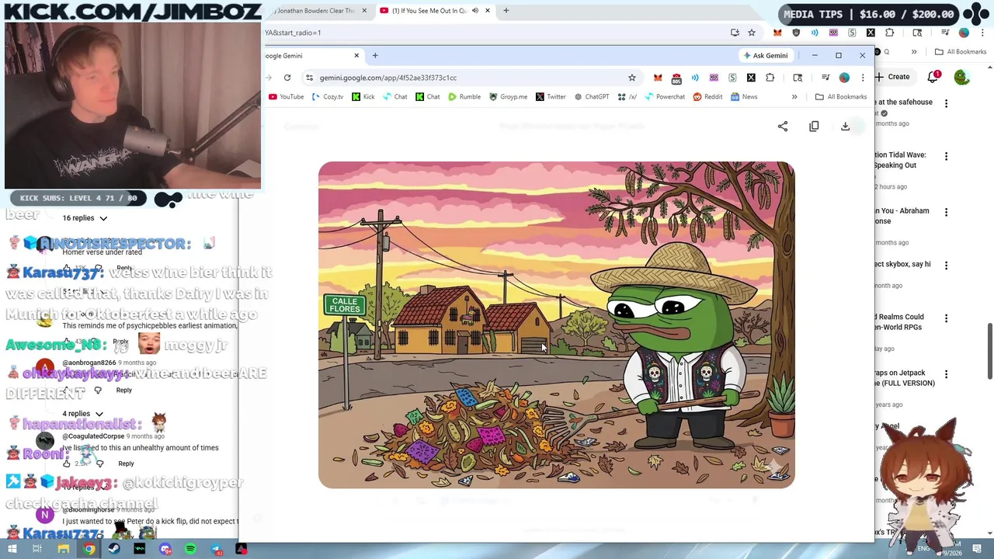Image resolution: width=994 pixels, height=559 pixels.
Task: Open Steam from the taskbar
Action: tap(114, 549)
